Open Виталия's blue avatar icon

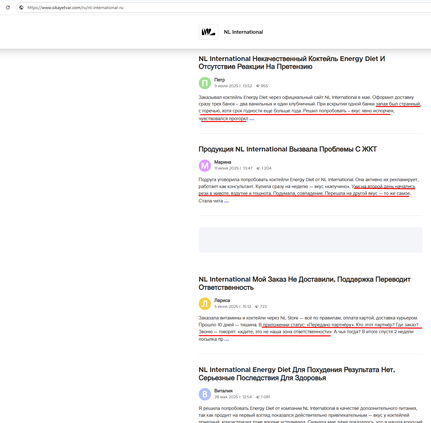coord(205,394)
